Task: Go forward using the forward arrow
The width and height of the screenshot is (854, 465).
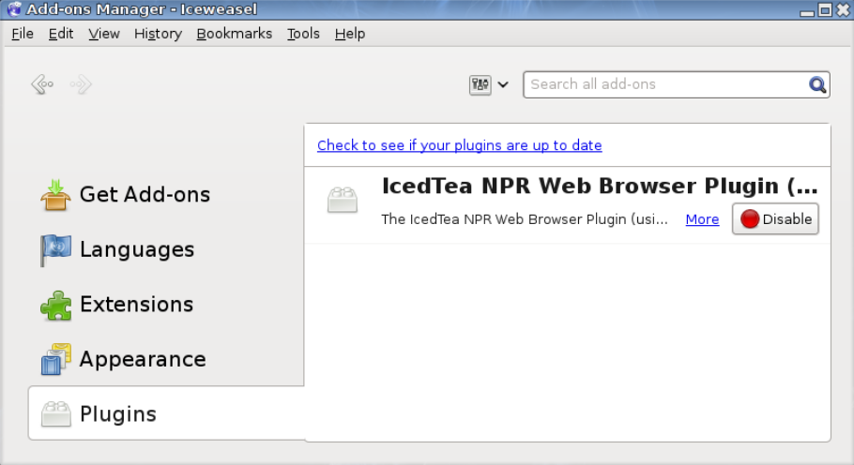Action: (x=82, y=85)
